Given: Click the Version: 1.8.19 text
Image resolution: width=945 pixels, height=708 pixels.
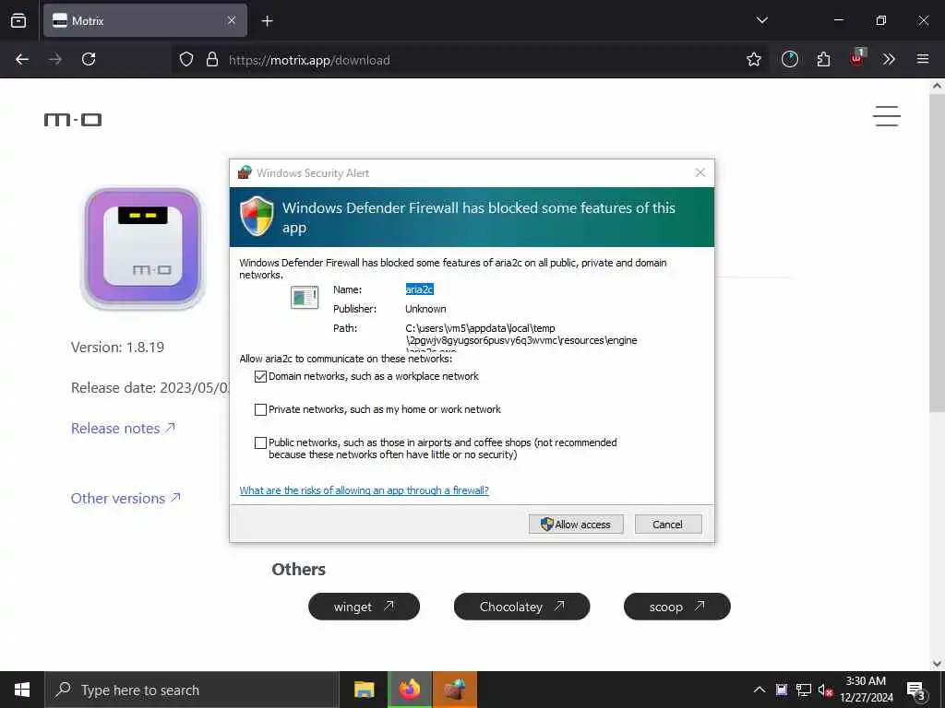Looking at the screenshot, I should pyautogui.click(x=117, y=348).
